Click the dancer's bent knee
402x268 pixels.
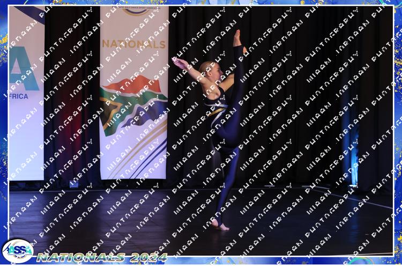[x=220, y=144]
